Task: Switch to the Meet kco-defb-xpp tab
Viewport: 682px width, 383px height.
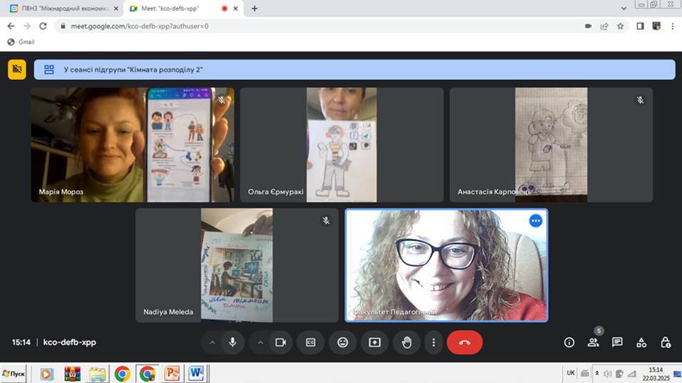Action: click(183, 9)
